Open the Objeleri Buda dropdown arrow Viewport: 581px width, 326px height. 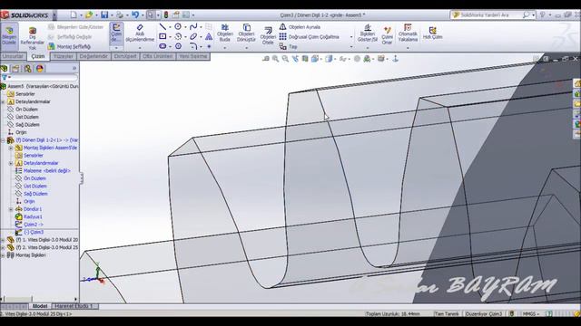[x=225, y=48]
